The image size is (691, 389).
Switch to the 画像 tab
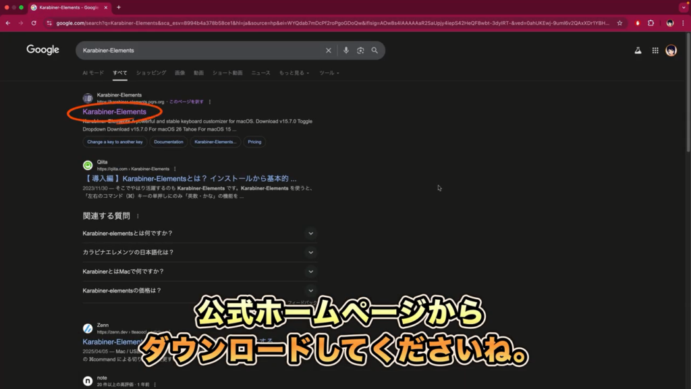(179, 73)
